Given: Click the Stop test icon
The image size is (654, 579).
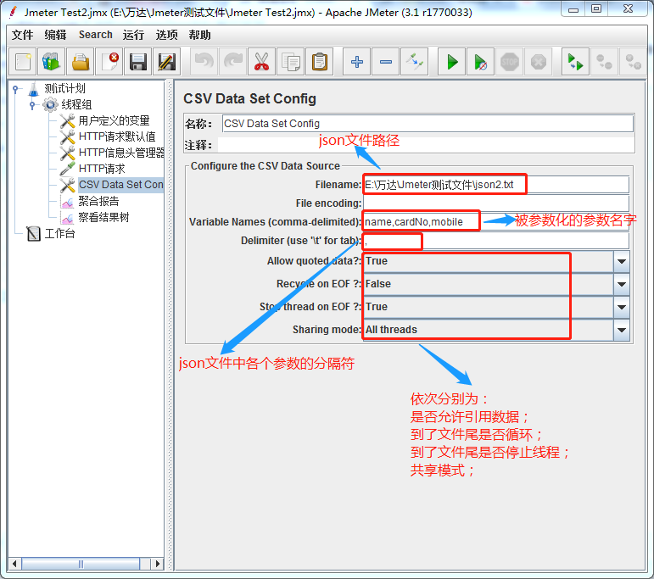Looking at the screenshot, I should pos(509,62).
